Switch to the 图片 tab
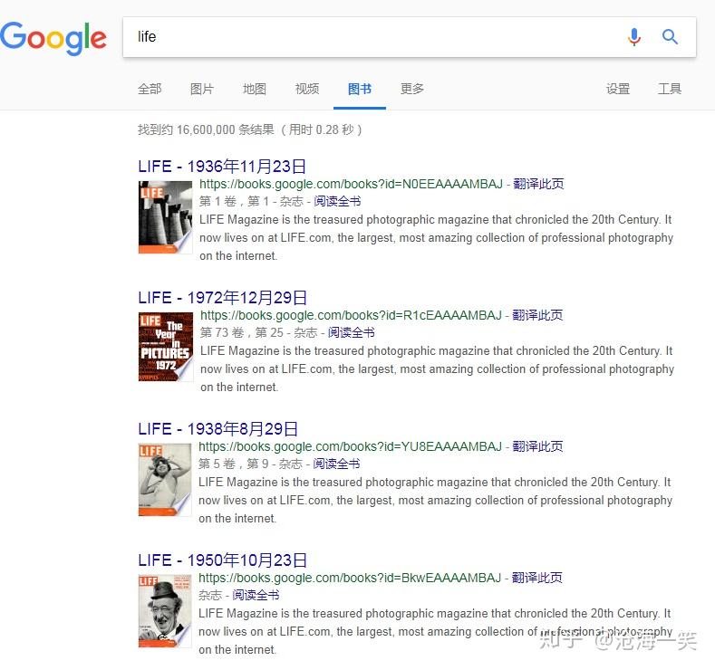 (x=202, y=89)
